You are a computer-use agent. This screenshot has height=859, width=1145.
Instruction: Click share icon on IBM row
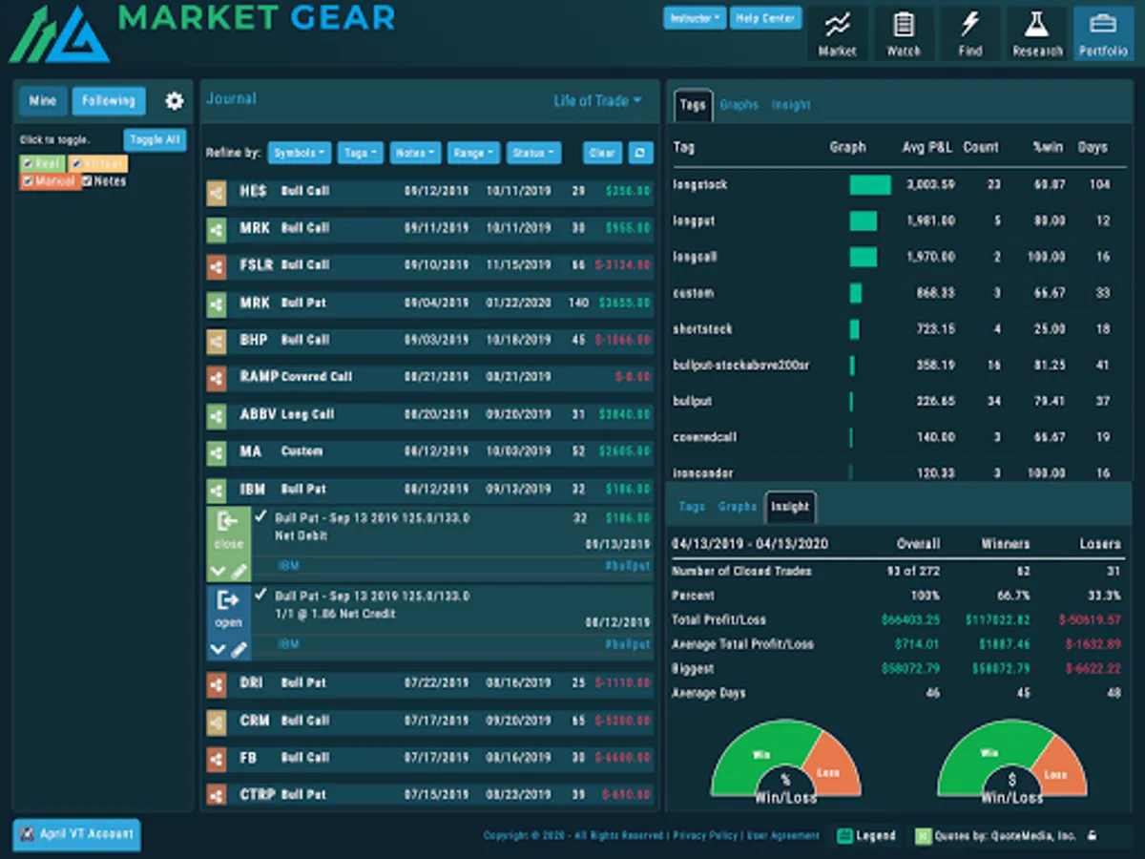click(x=217, y=490)
